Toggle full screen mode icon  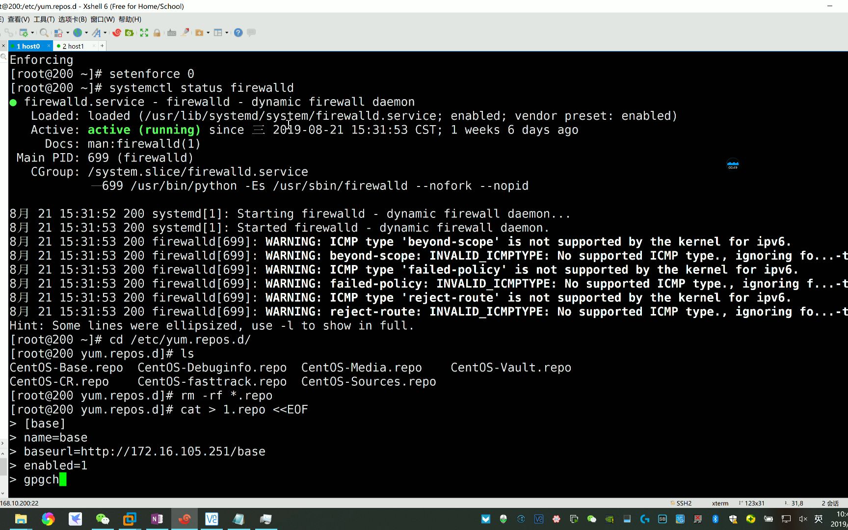coord(144,33)
